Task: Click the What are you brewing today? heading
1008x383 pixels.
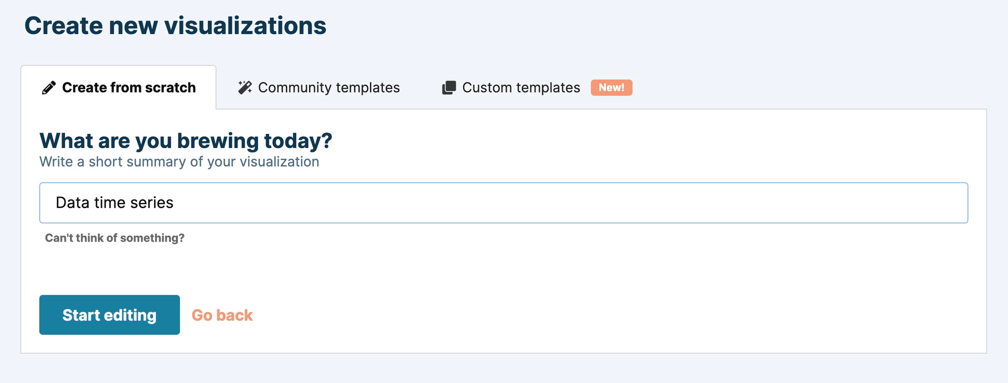Action: (186, 141)
